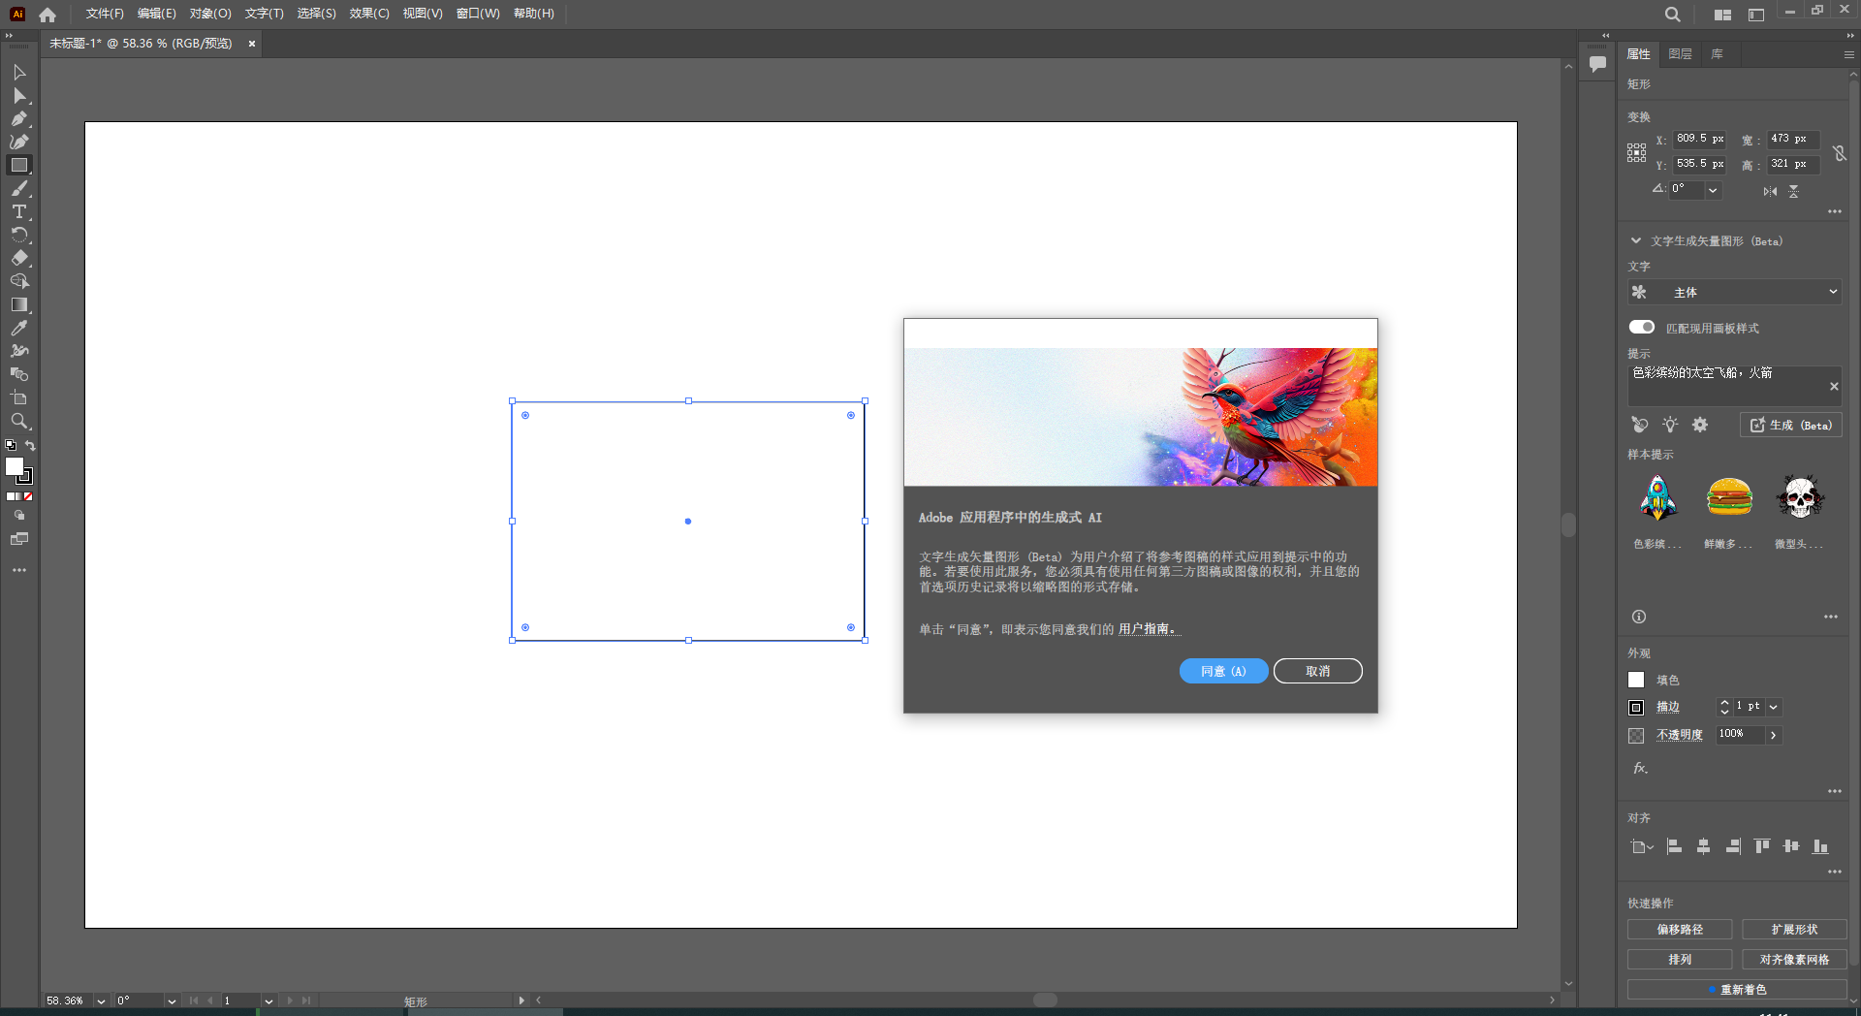
Task: Select the Paintbrush tool
Action: click(x=18, y=189)
